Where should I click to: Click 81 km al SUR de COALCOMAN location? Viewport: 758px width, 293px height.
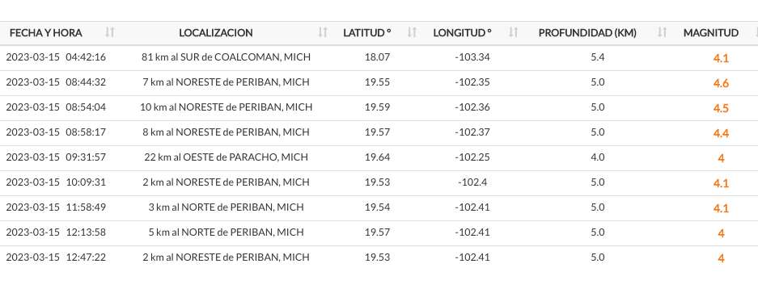point(226,57)
